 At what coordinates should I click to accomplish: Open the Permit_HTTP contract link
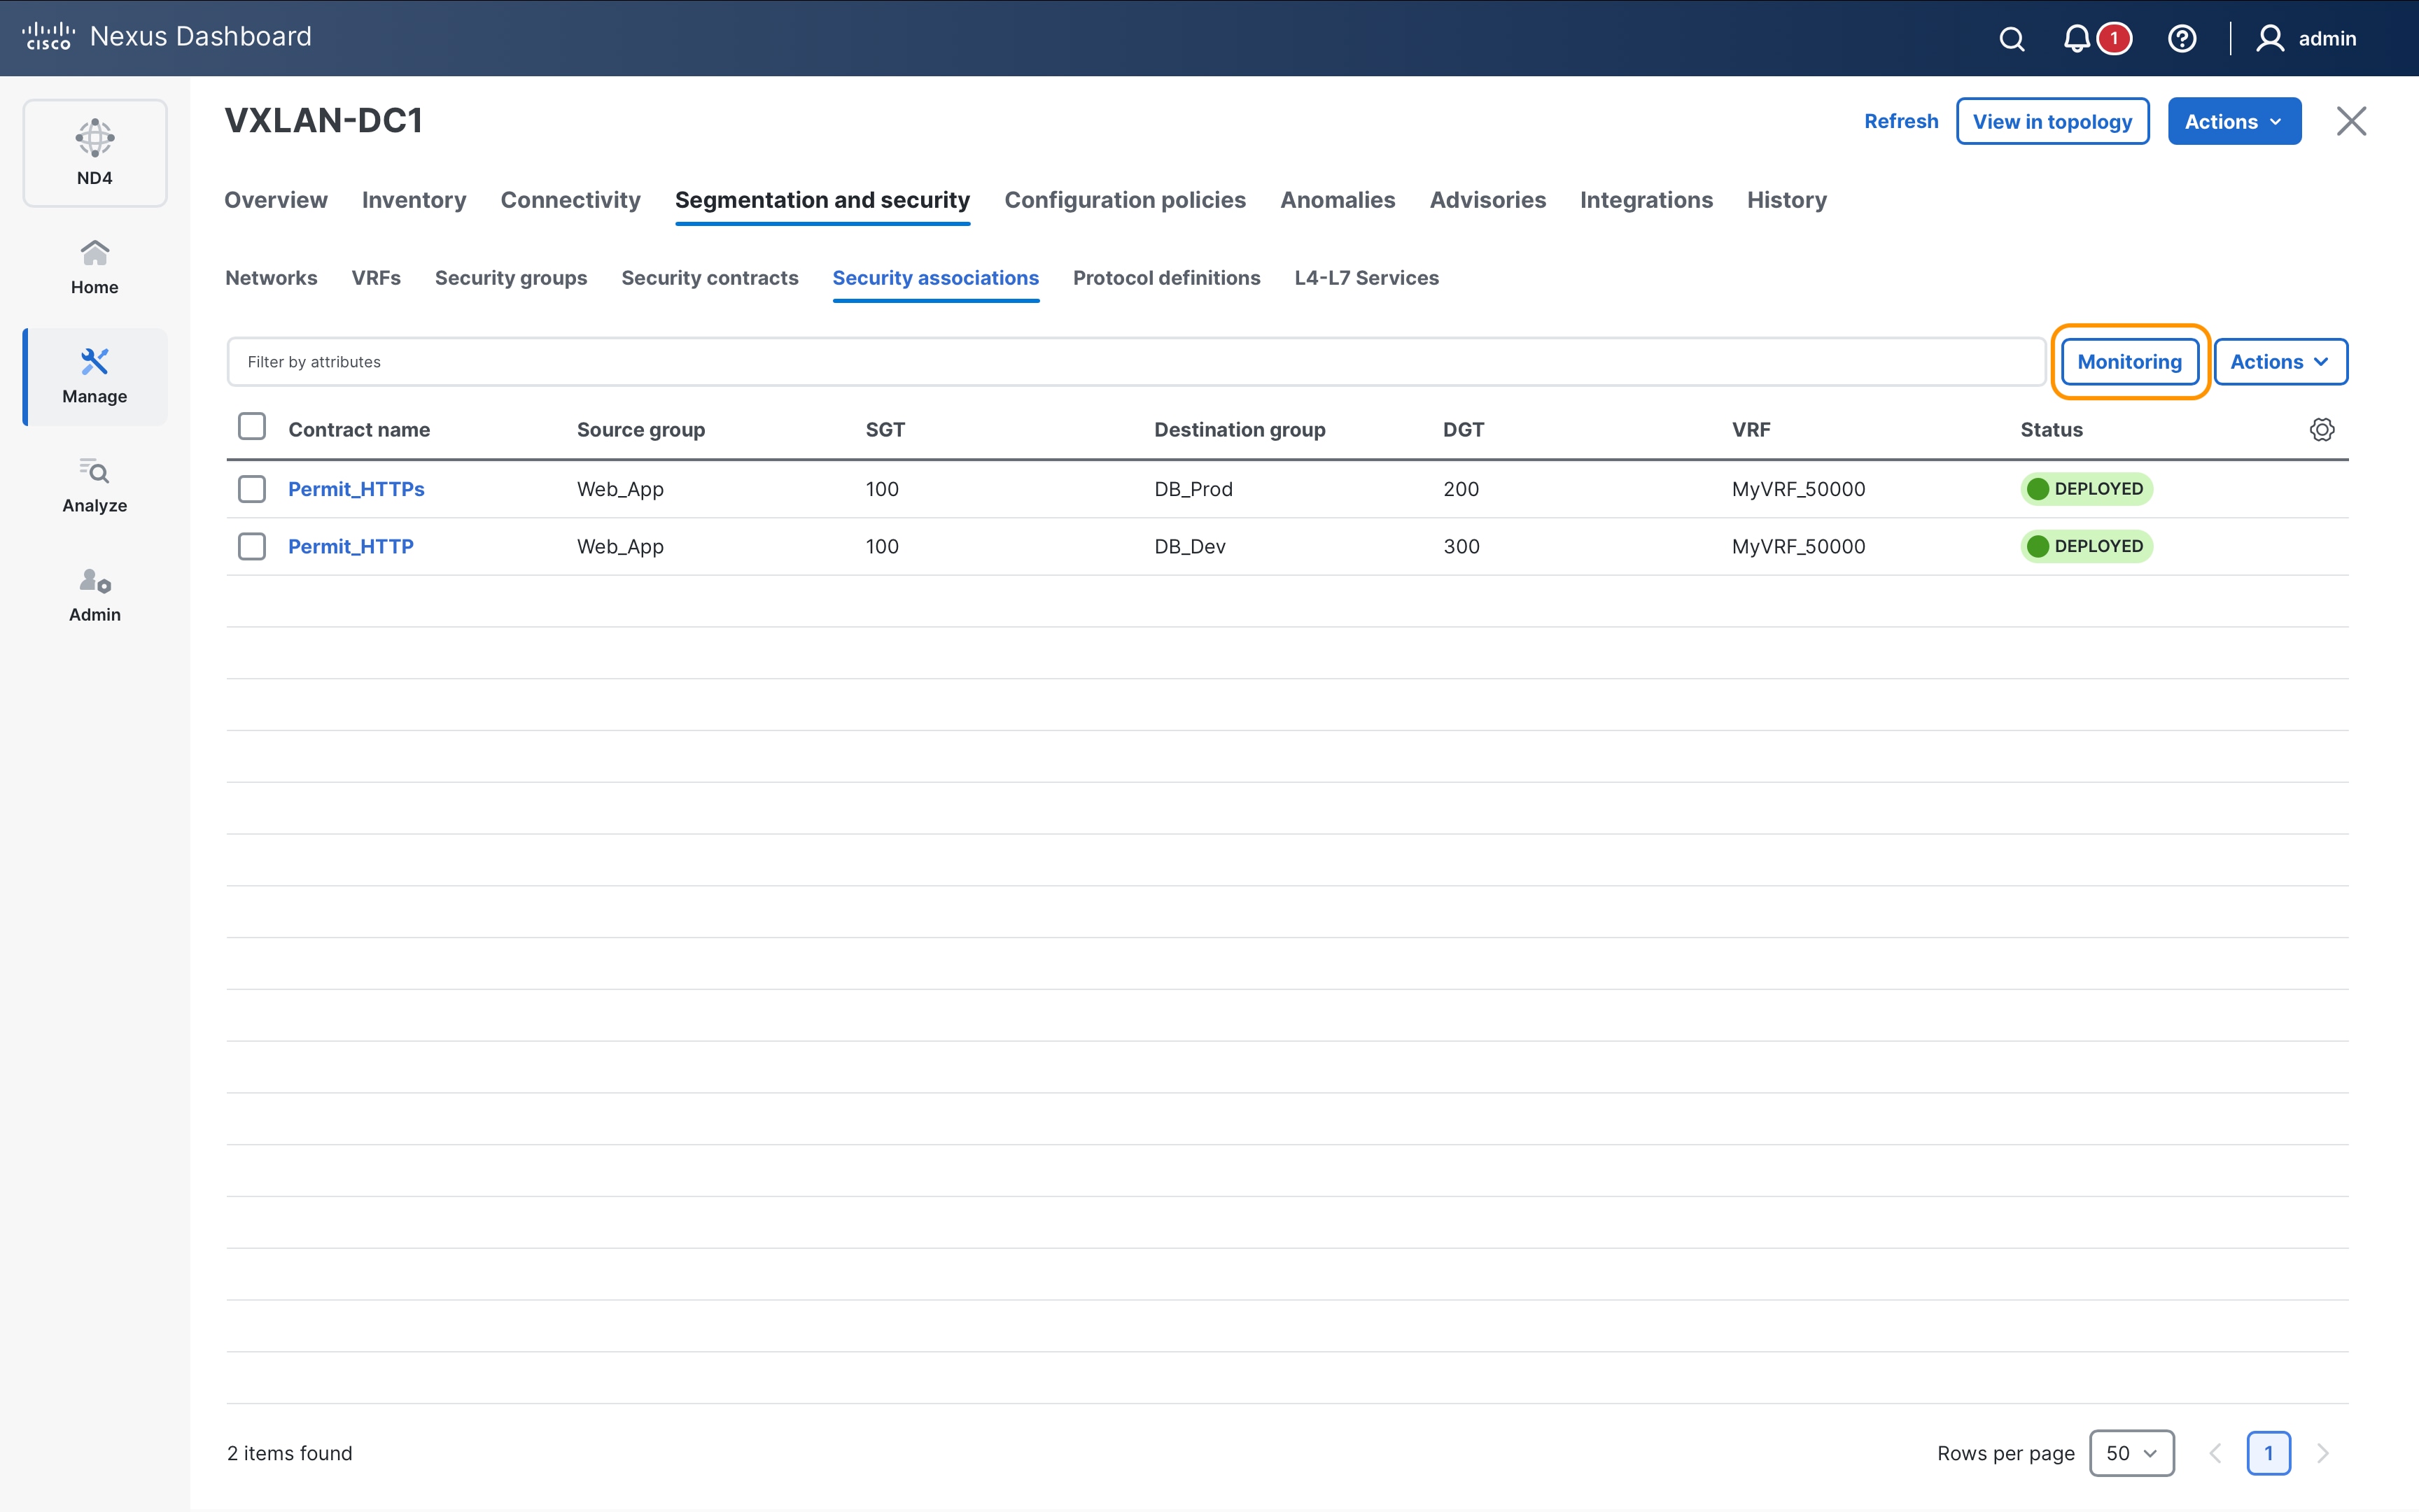350,546
